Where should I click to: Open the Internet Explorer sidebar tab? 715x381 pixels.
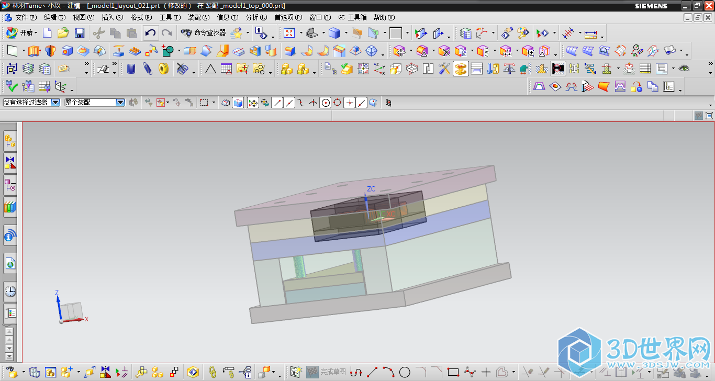[10, 264]
